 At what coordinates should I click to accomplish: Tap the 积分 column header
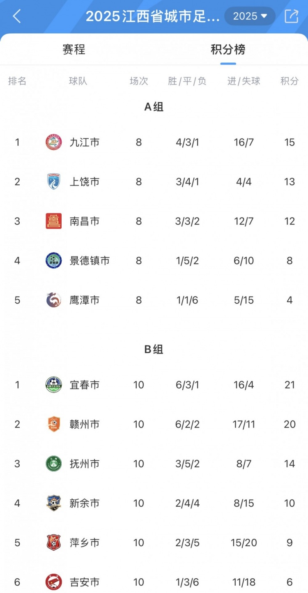(x=290, y=81)
